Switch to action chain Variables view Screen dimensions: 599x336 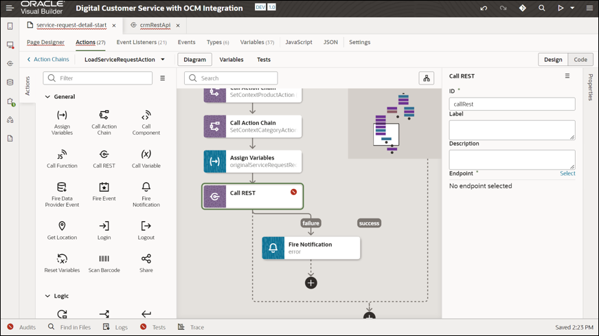[x=231, y=60]
